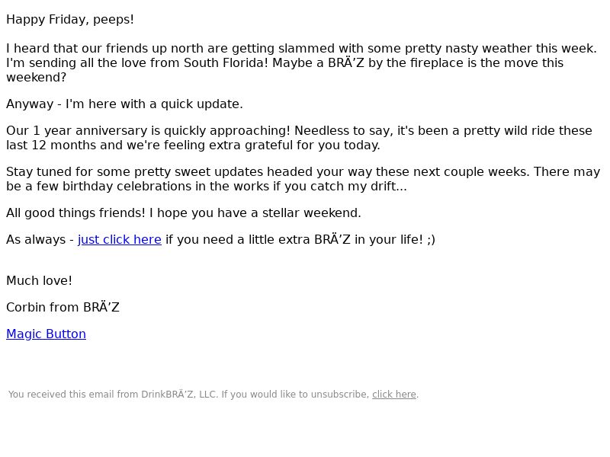This screenshot has height=457, width=610.
Task: Click the word 'weekend?' ending the second paragraph
Action: [x=36, y=78]
